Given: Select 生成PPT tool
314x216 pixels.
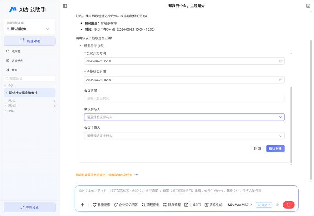Looking at the screenshot, I should [193, 205].
